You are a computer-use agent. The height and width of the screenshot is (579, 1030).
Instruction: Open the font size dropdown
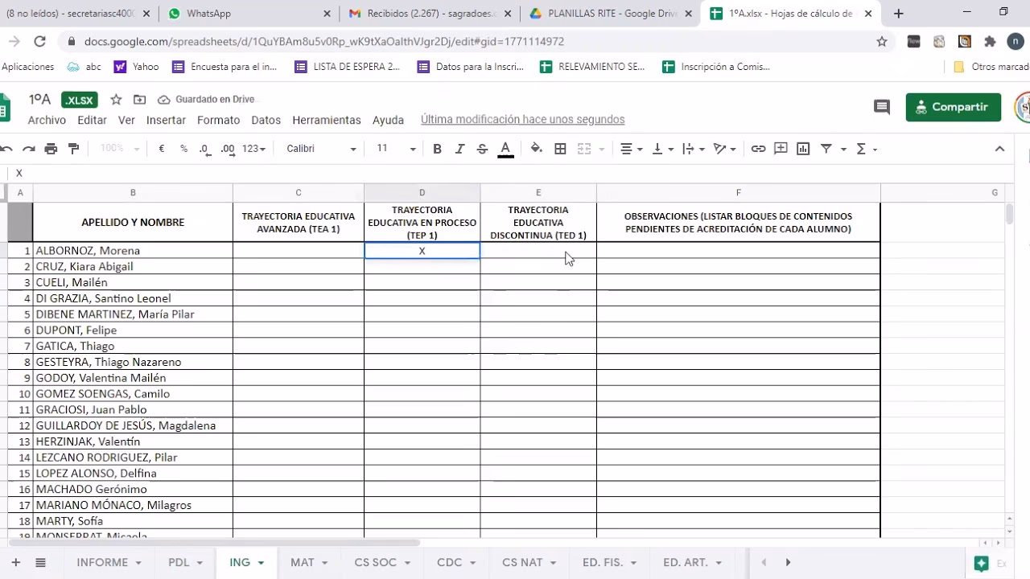393,149
